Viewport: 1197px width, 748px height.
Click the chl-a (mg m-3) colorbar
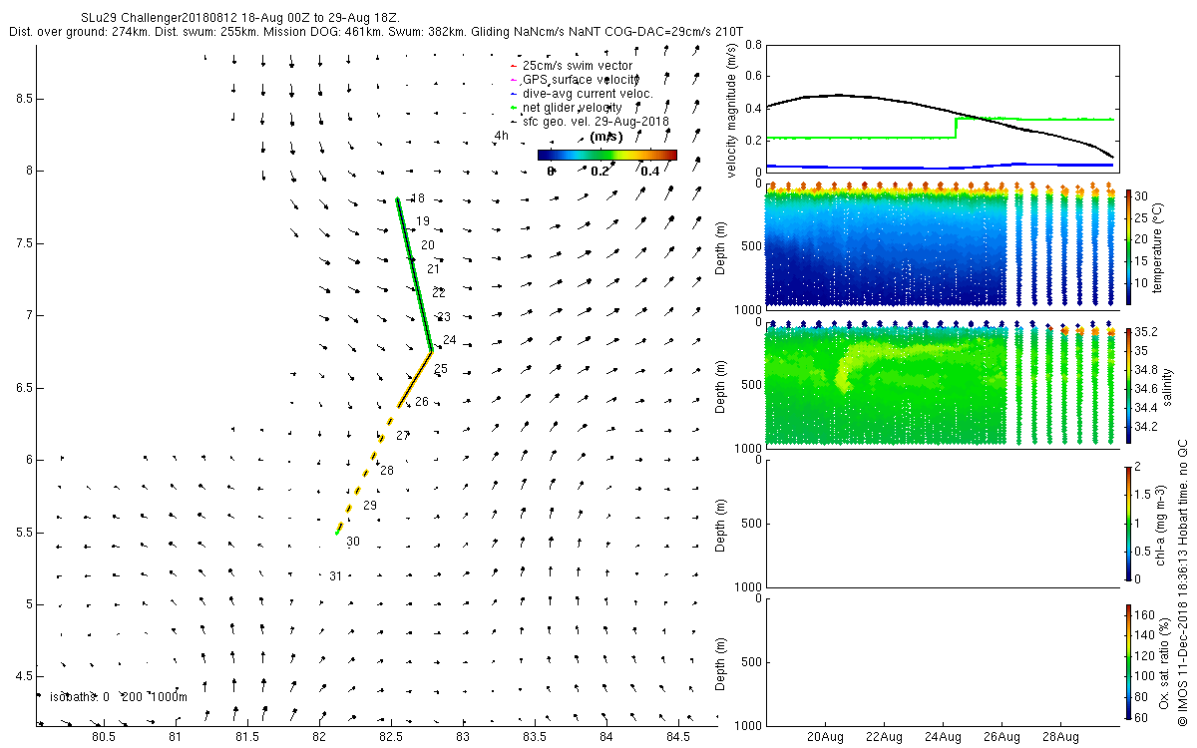pyautogui.click(x=1129, y=523)
